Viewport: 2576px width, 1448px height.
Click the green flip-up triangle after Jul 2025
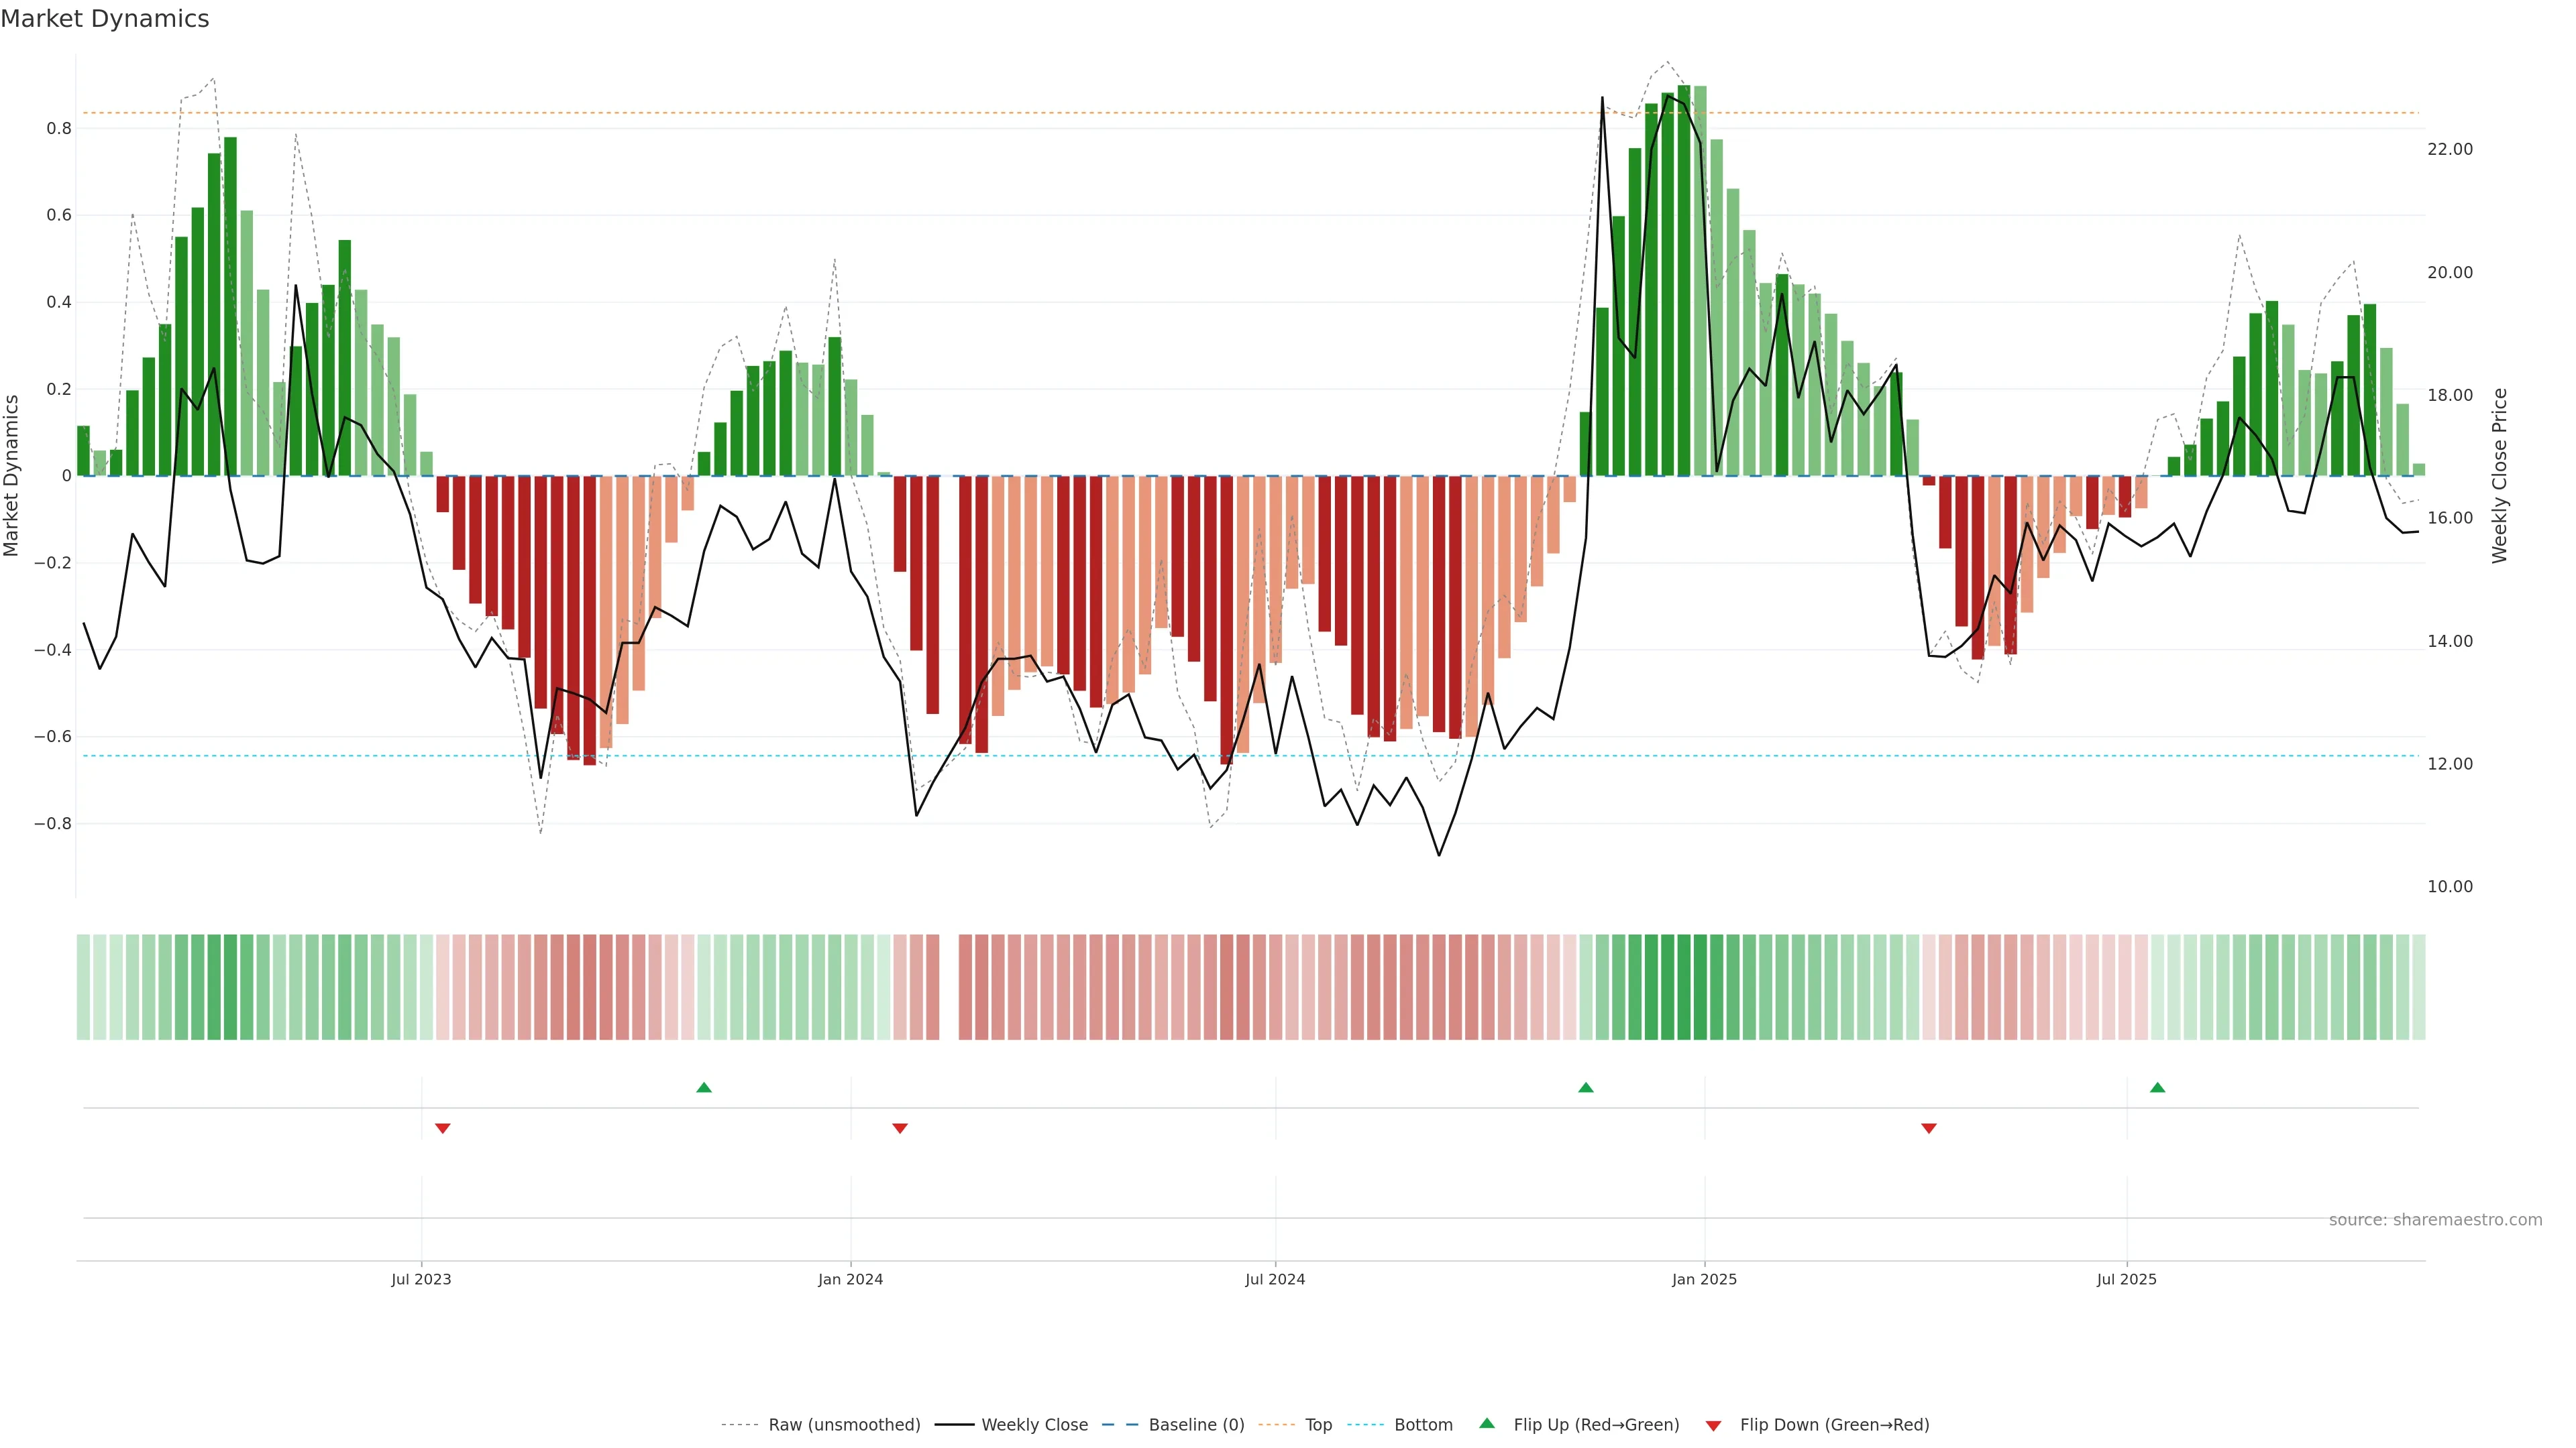(x=2157, y=1087)
